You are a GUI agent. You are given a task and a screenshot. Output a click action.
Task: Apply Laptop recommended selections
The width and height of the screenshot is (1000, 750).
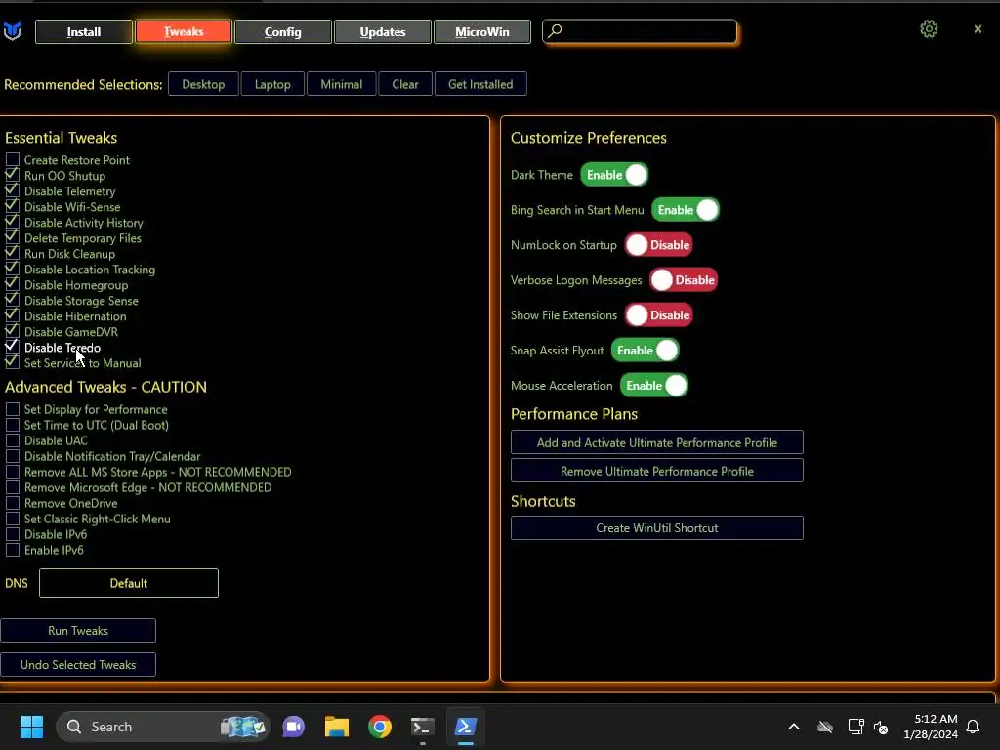[272, 84]
